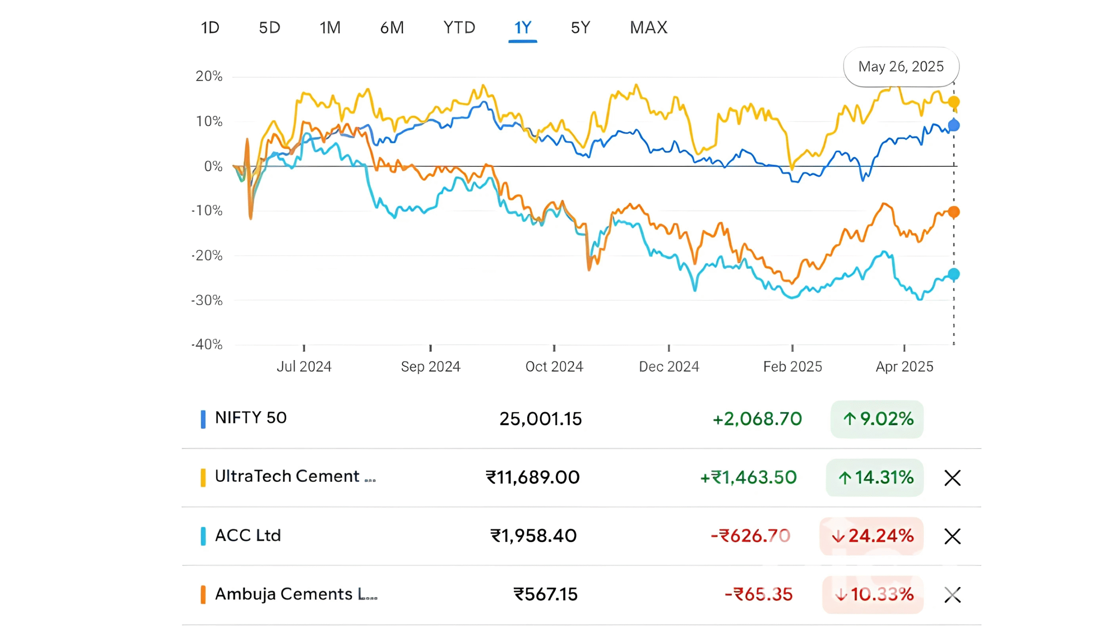
Task: Switch chart to 5Y range
Action: tap(580, 28)
